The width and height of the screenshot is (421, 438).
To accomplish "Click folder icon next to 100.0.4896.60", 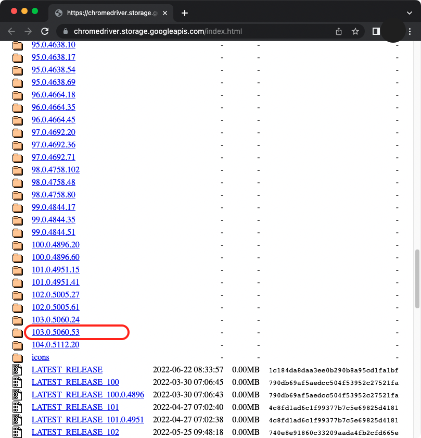I will click(x=18, y=258).
